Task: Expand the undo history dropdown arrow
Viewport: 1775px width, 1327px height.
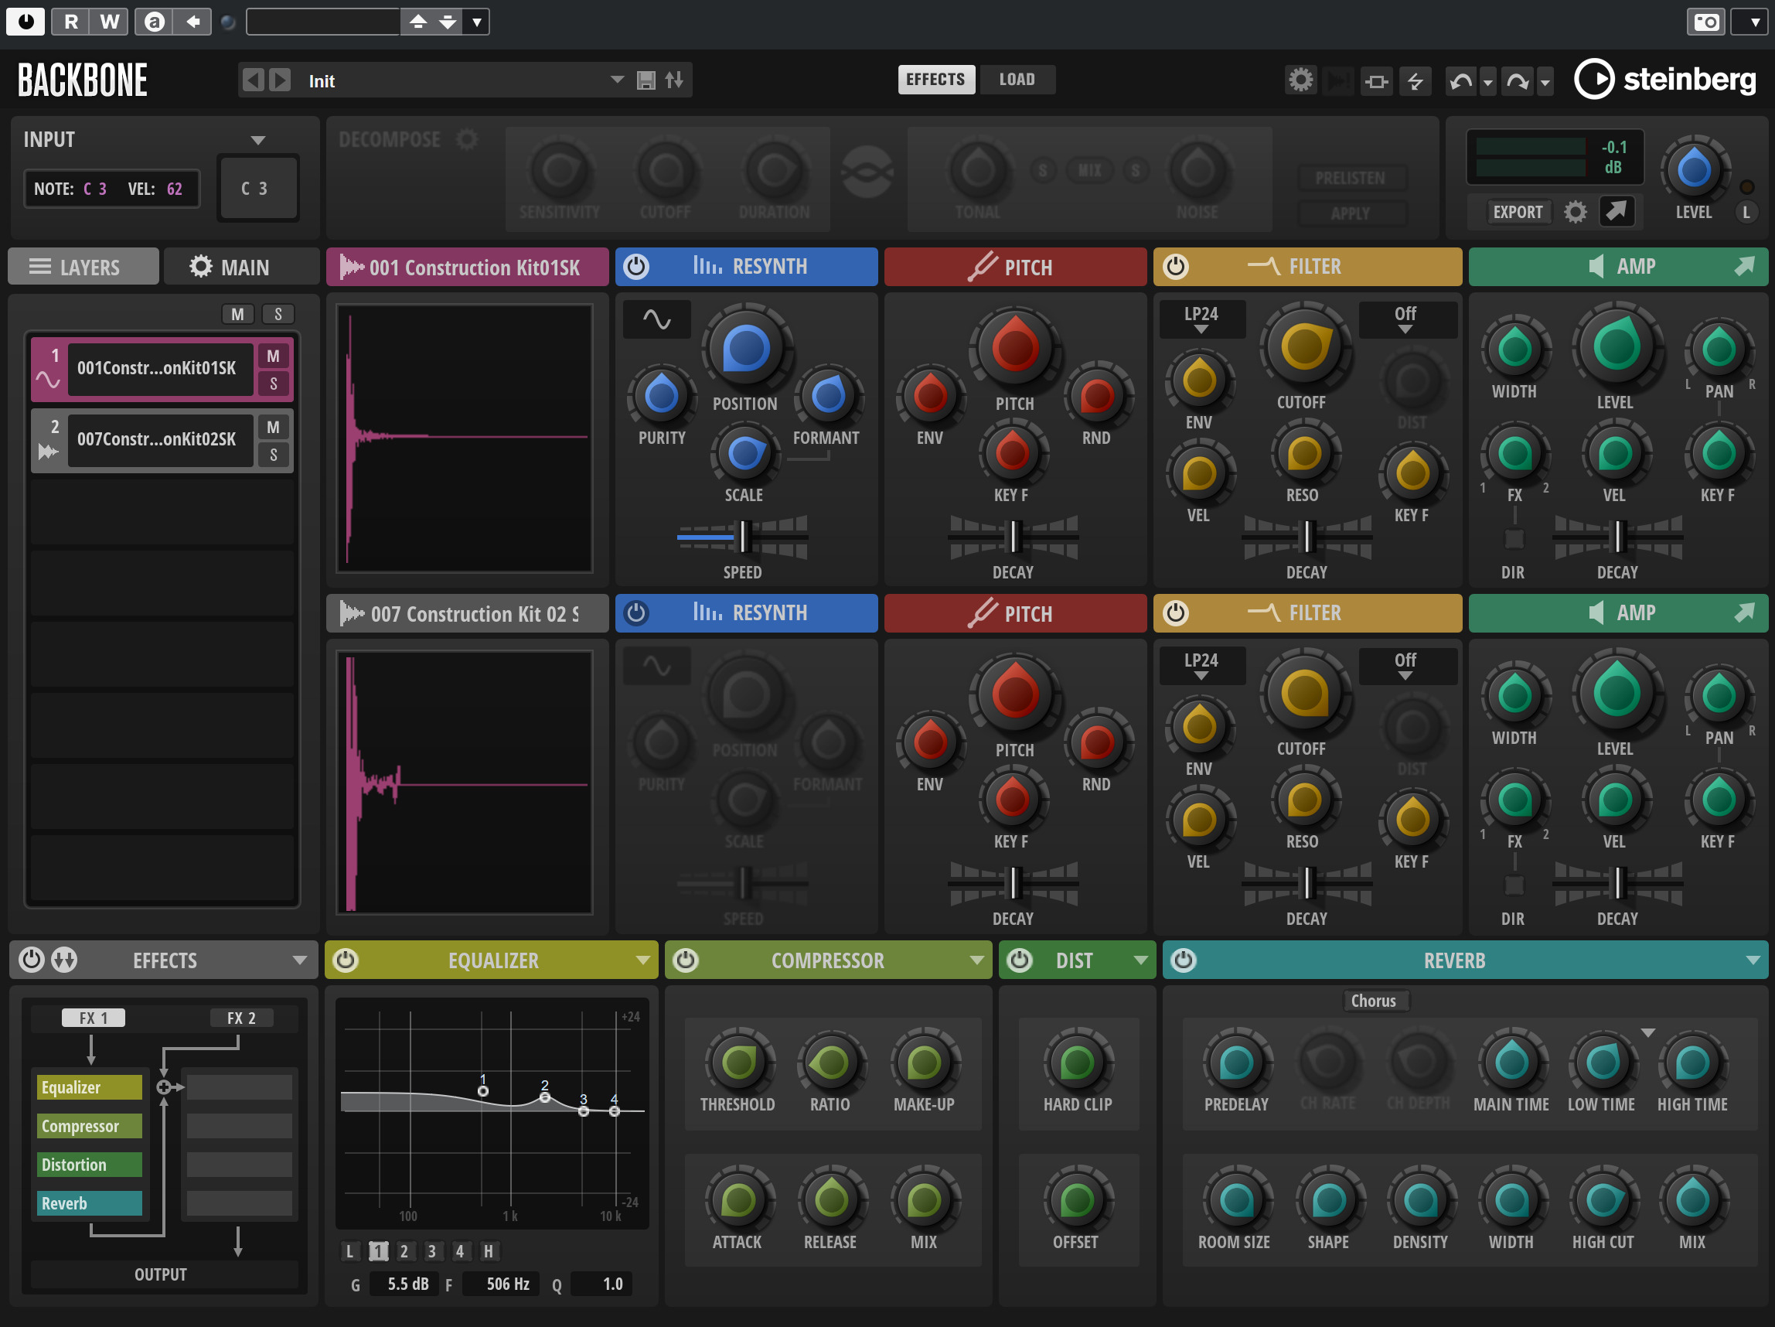Action: pos(1487,82)
